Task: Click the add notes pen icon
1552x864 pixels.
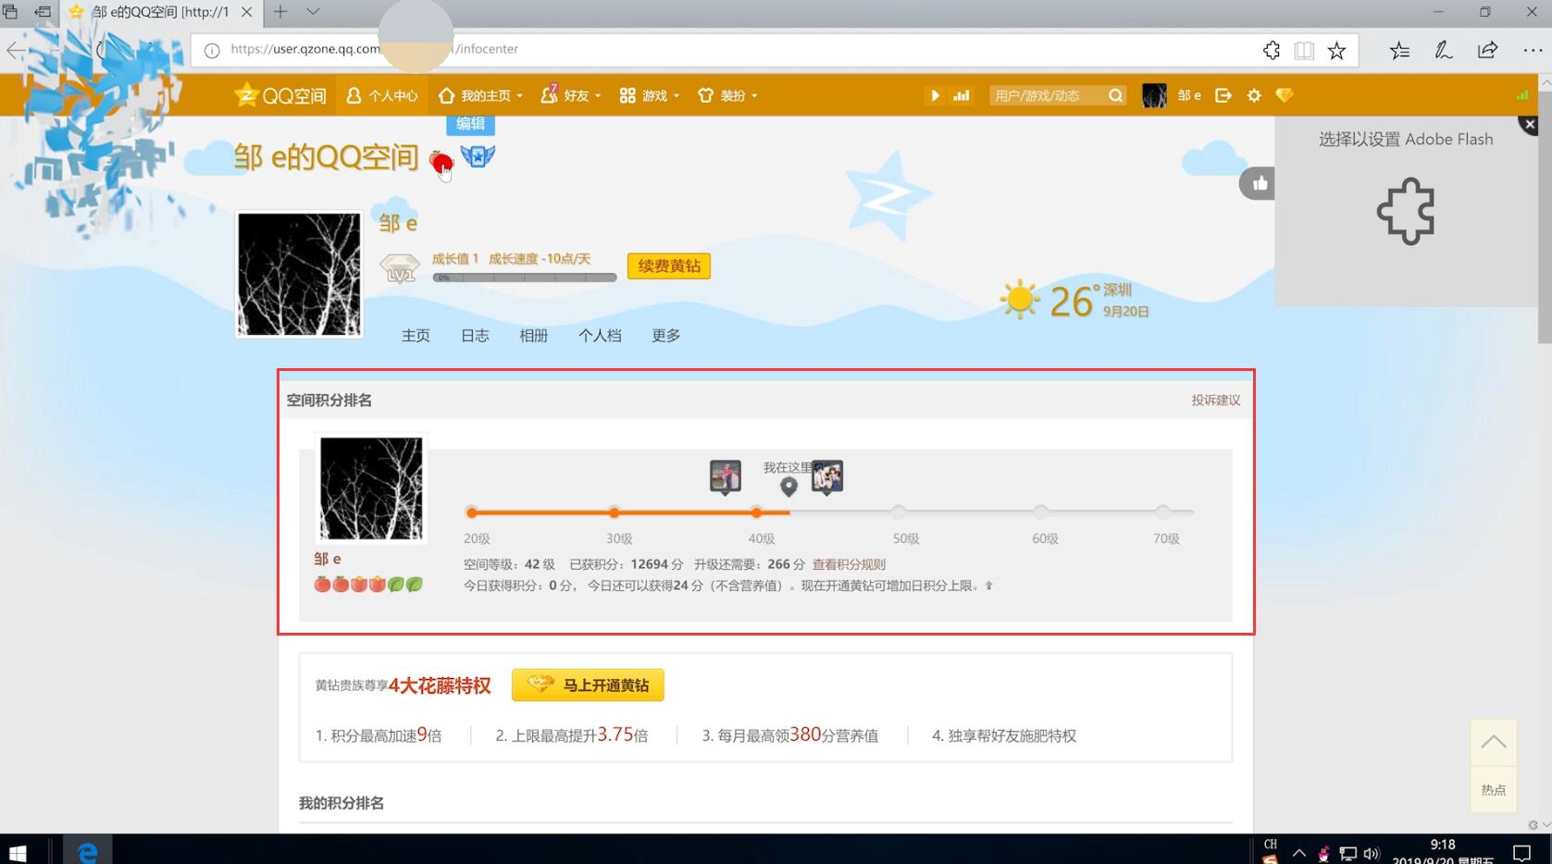Action: point(1444,50)
